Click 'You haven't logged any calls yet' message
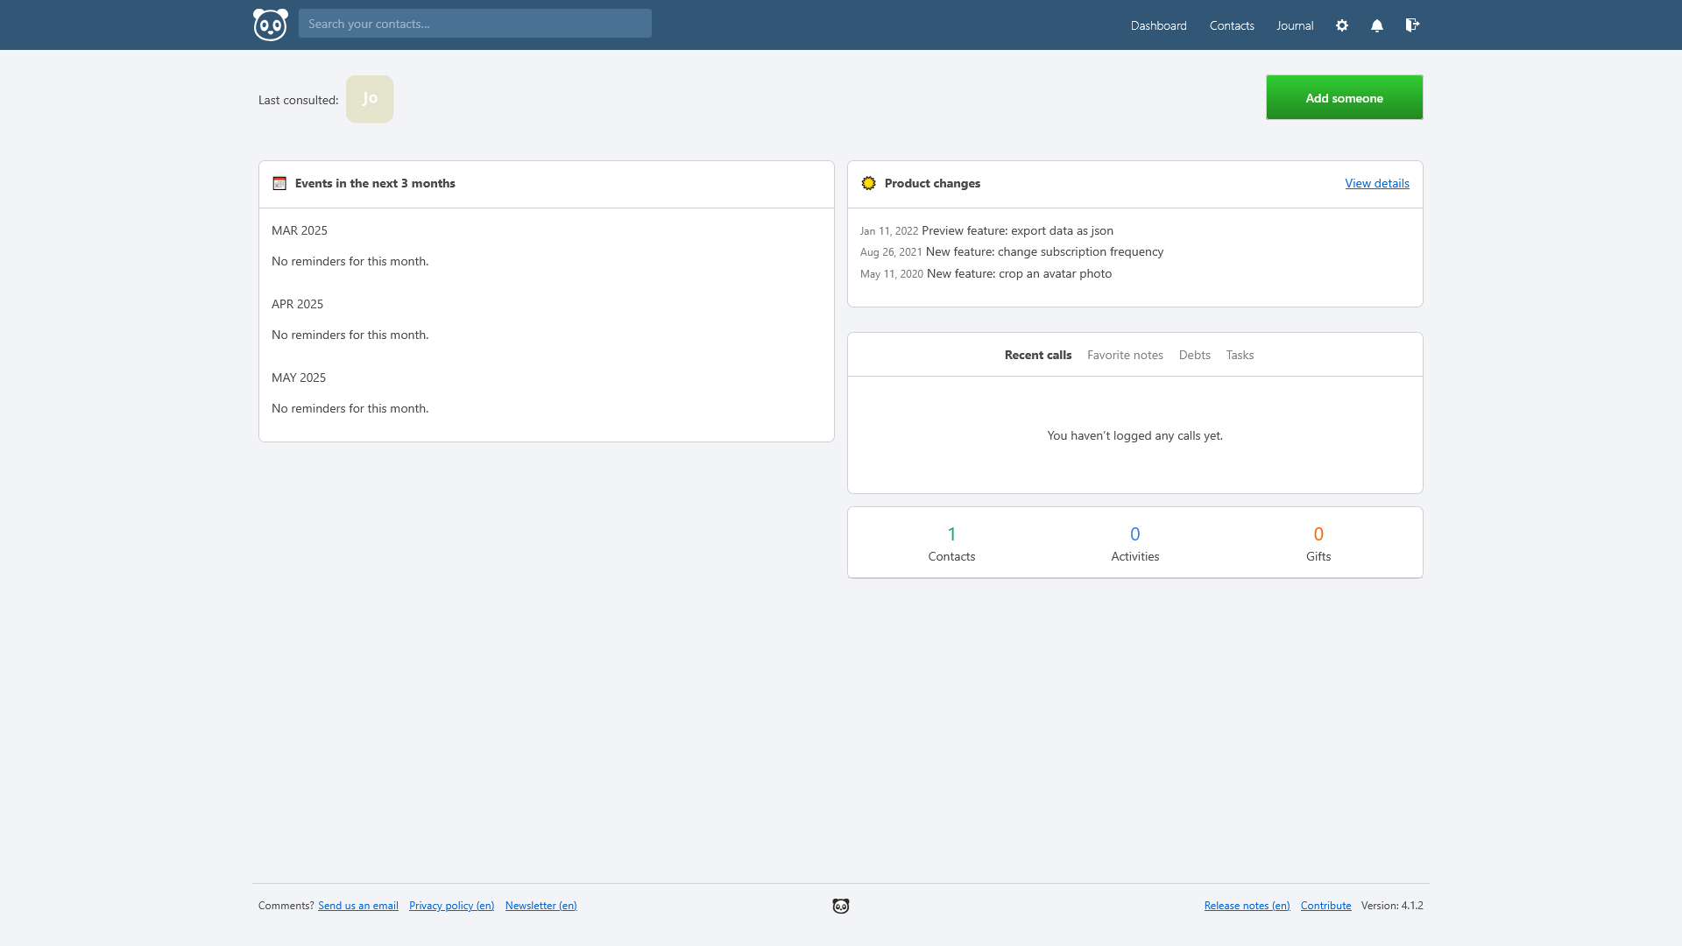Screen dimensions: 1682x946 (1134, 435)
